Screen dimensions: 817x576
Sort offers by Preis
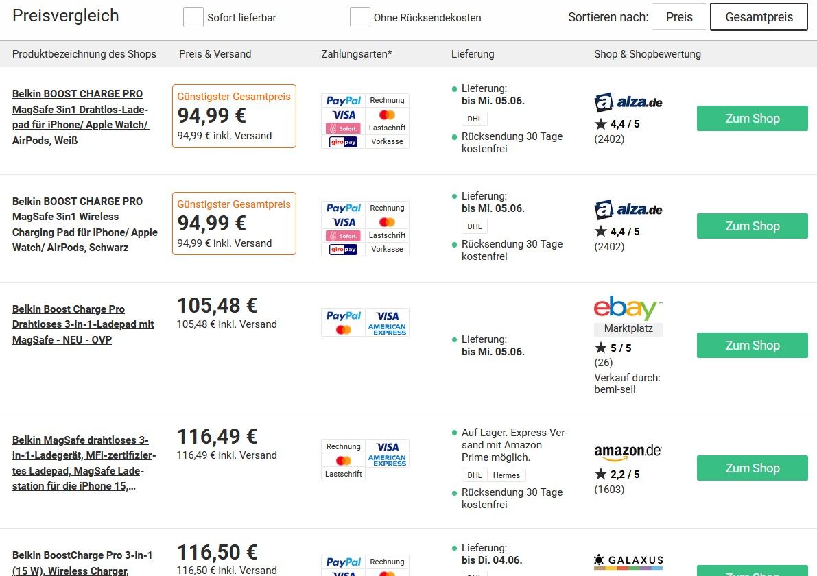(x=679, y=17)
